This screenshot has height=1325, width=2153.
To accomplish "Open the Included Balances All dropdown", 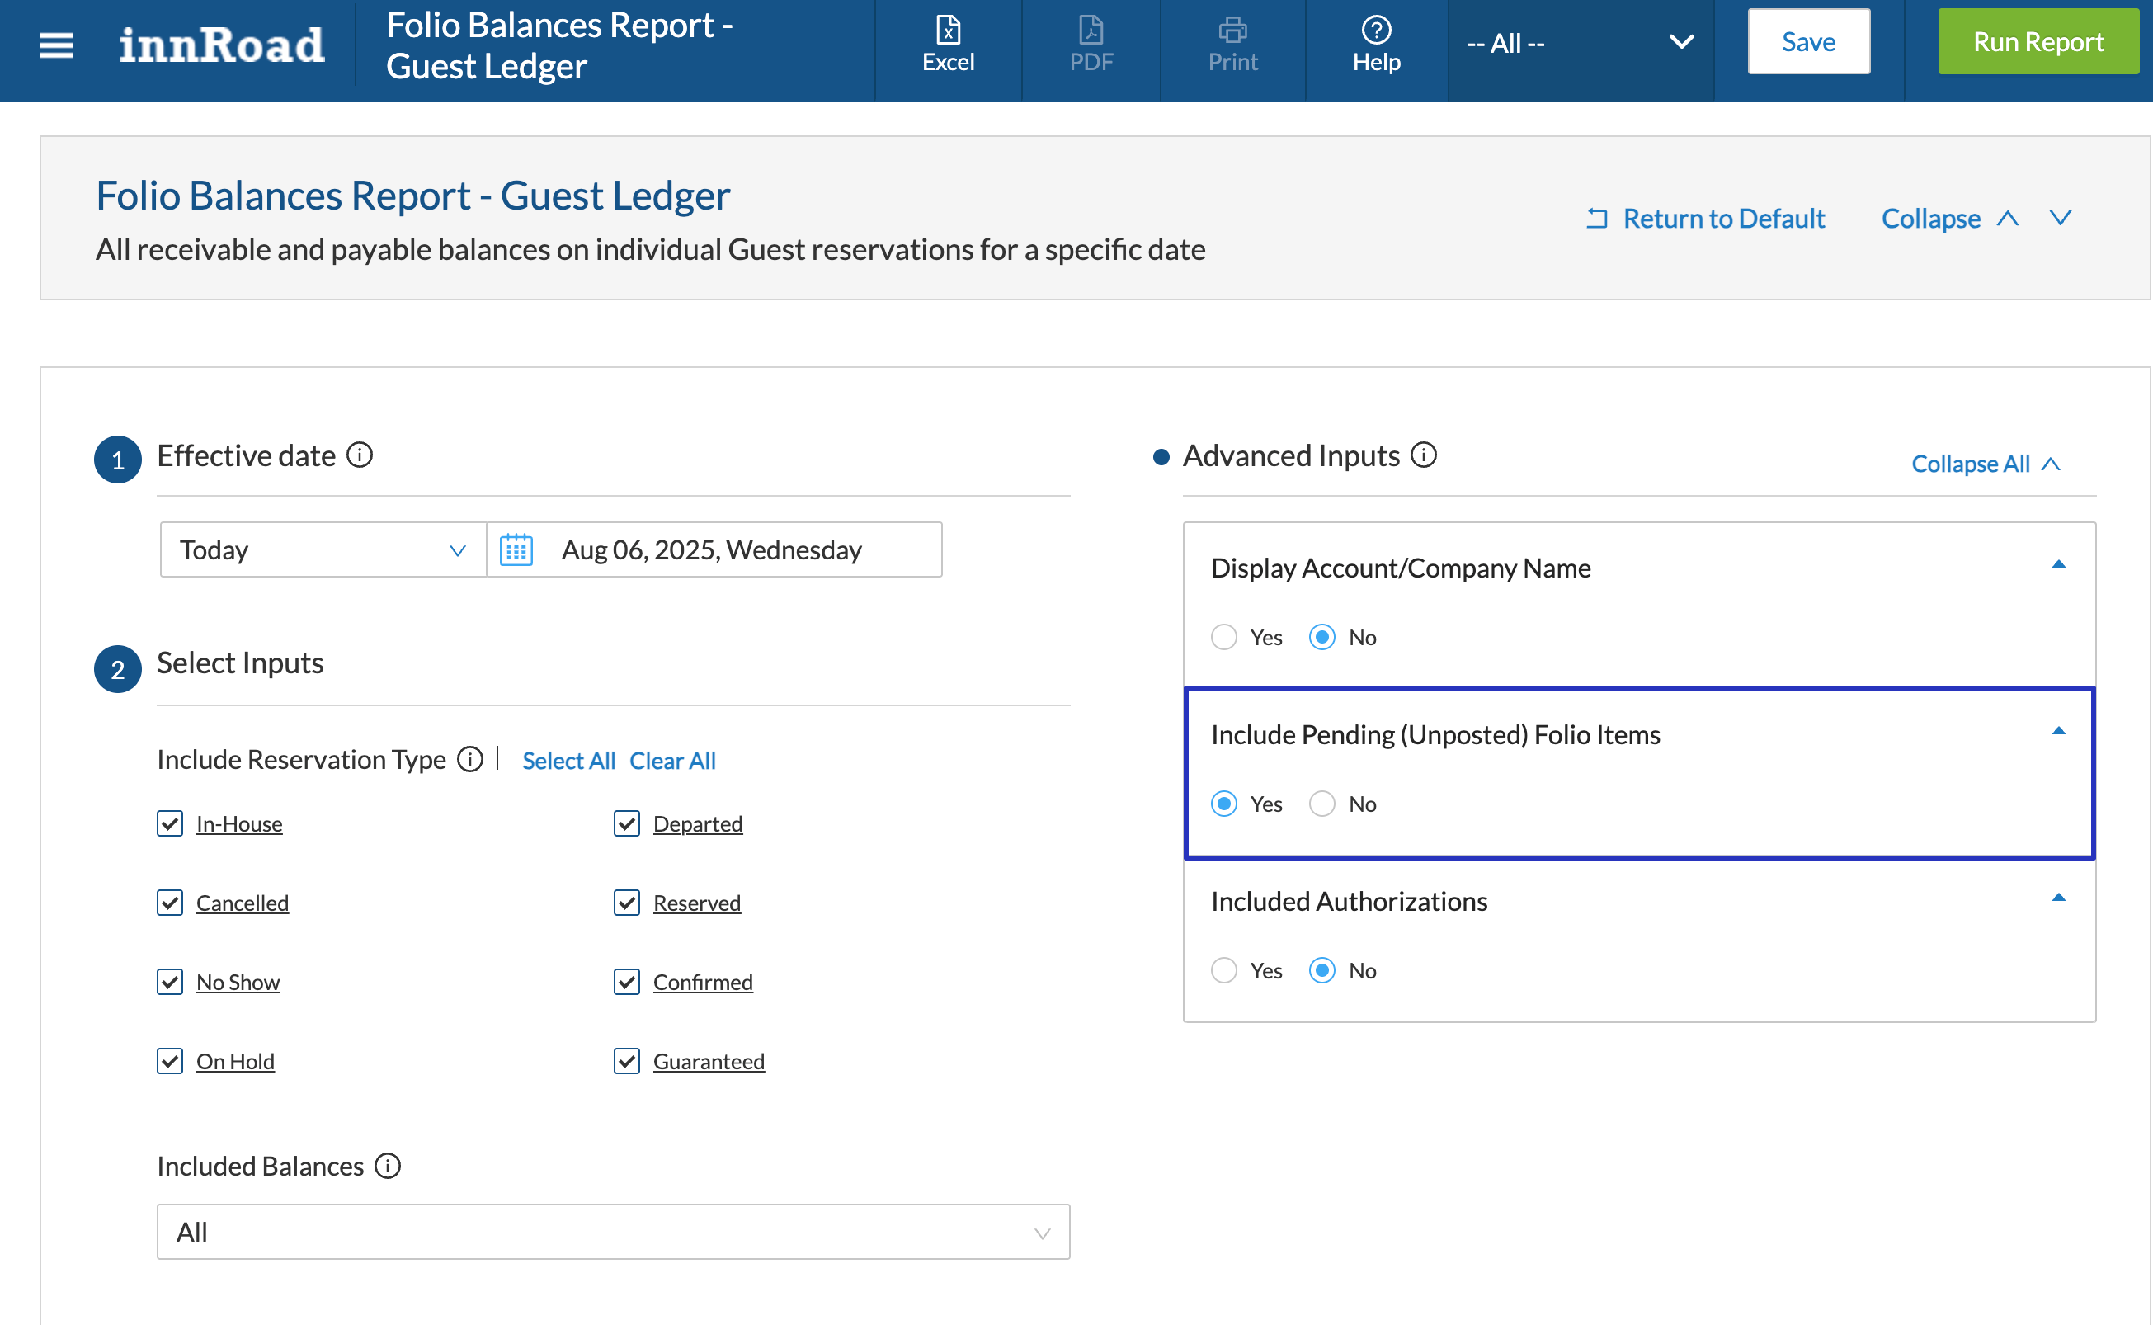I will pos(613,1232).
